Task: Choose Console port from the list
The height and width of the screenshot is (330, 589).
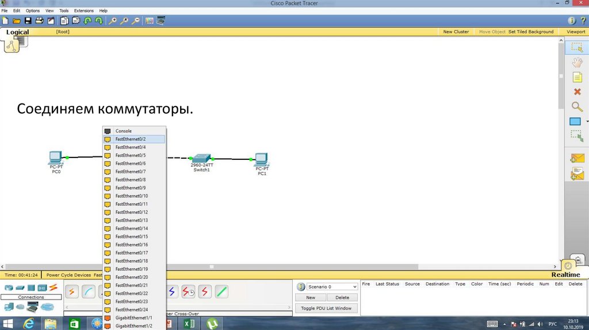Action: tap(134, 131)
